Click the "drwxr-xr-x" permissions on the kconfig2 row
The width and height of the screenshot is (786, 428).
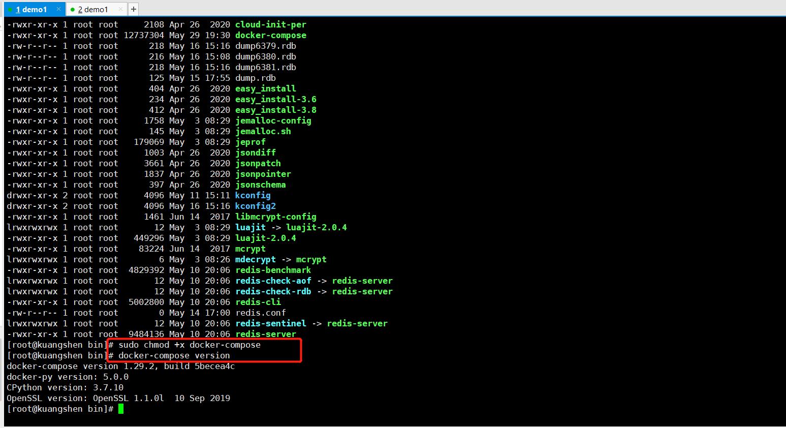click(x=32, y=206)
